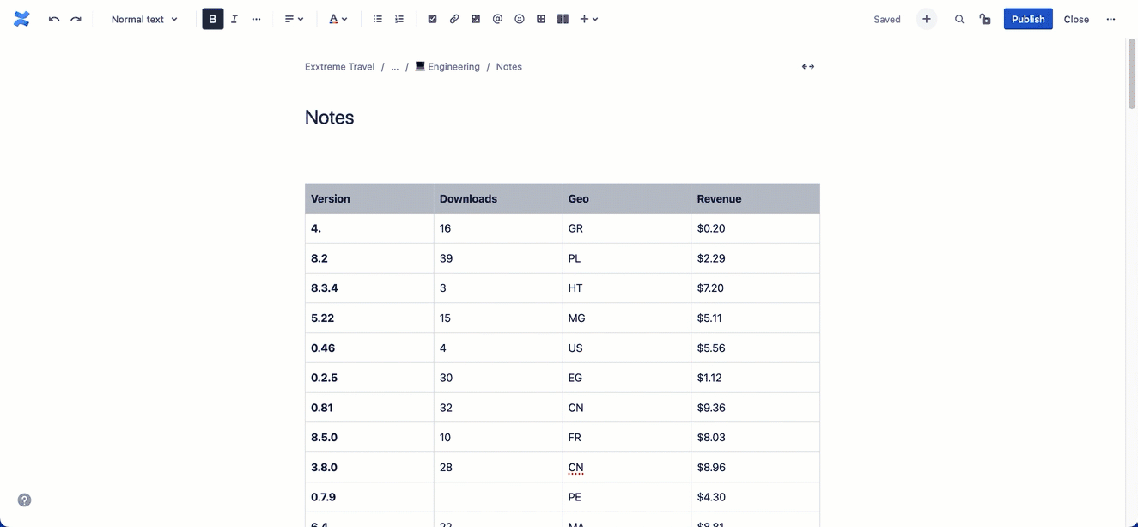Viewport: 1138px width, 527px height.
Task: Publish the Notes page
Action: click(1027, 18)
